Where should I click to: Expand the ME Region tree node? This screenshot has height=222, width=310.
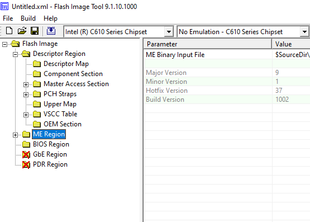pos(15,135)
